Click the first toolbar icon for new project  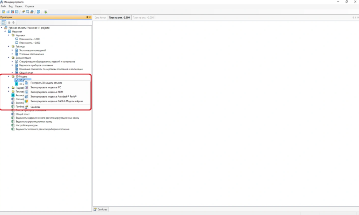pyautogui.click(x=4, y=12)
